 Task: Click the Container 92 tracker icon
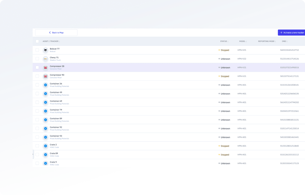point(46,128)
